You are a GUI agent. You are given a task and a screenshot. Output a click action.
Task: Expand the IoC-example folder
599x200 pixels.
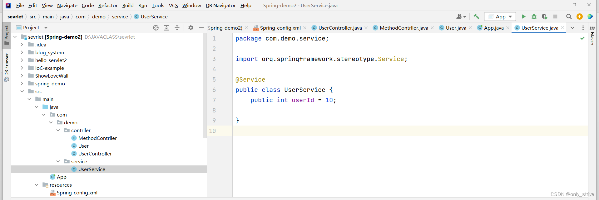tap(22, 68)
